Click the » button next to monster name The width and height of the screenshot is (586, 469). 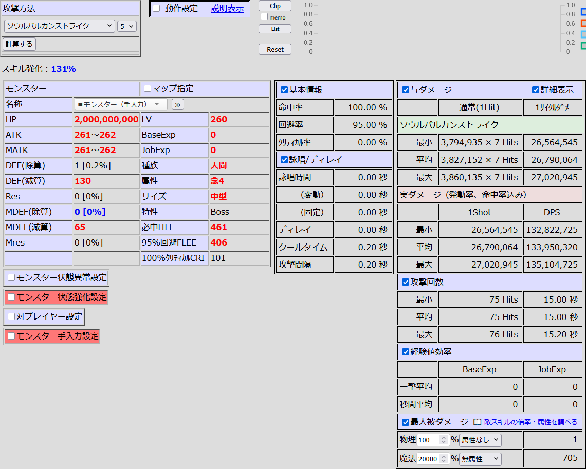pyautogui.click(x=177, y=104)
